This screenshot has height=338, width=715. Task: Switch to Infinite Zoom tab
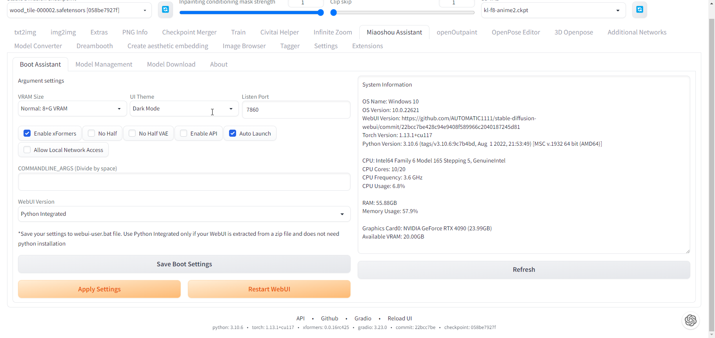tap(333, 32)
